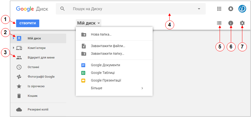Expand search options dropdown arrow
Screen dimensions: 251x117
[199, 9]
